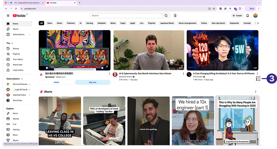Screen dimensions: 277x149
Task: Open History in the sidebar
Action: 18,49
